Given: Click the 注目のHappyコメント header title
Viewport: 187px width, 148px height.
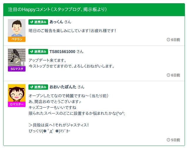Looking at the screenshot, I should point(57,10).
